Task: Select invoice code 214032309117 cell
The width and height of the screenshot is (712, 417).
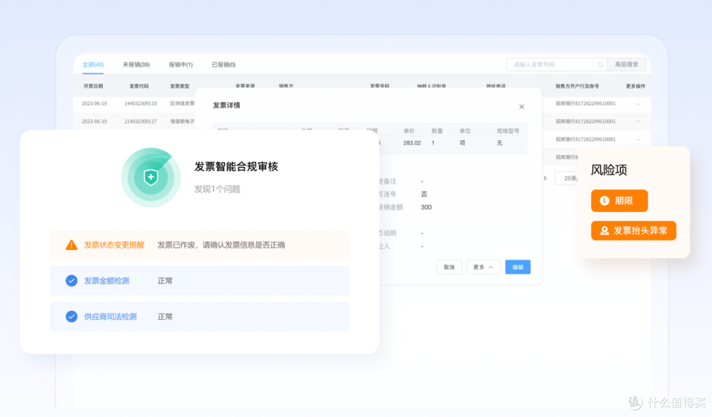Action: click(x=141, y=121)
